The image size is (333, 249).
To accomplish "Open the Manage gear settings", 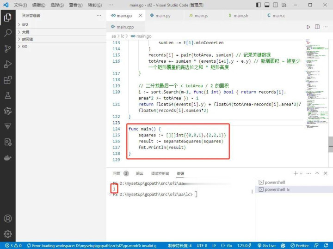I will pos(7,234).
